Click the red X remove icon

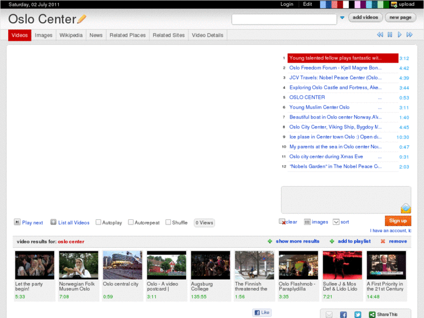click(383, 241)
